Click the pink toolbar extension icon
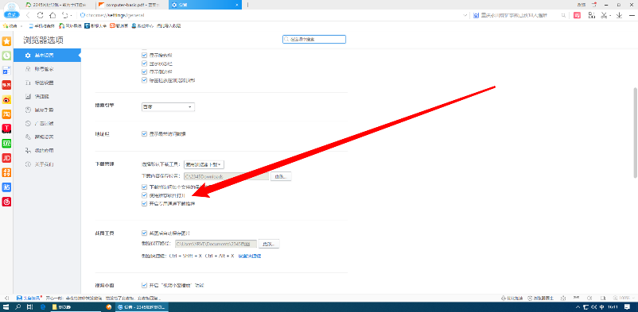This screenshot has height=312, width=638. 577,15
